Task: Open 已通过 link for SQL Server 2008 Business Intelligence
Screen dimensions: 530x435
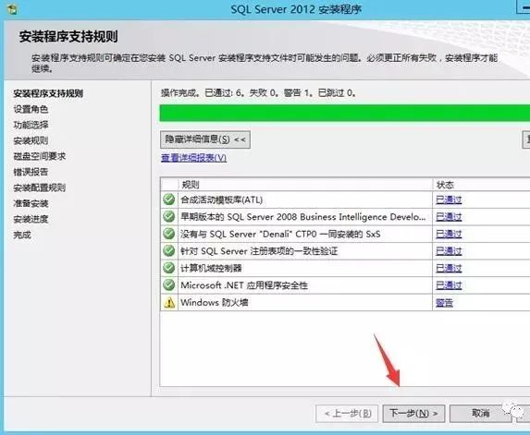Action: click(449, 217)
